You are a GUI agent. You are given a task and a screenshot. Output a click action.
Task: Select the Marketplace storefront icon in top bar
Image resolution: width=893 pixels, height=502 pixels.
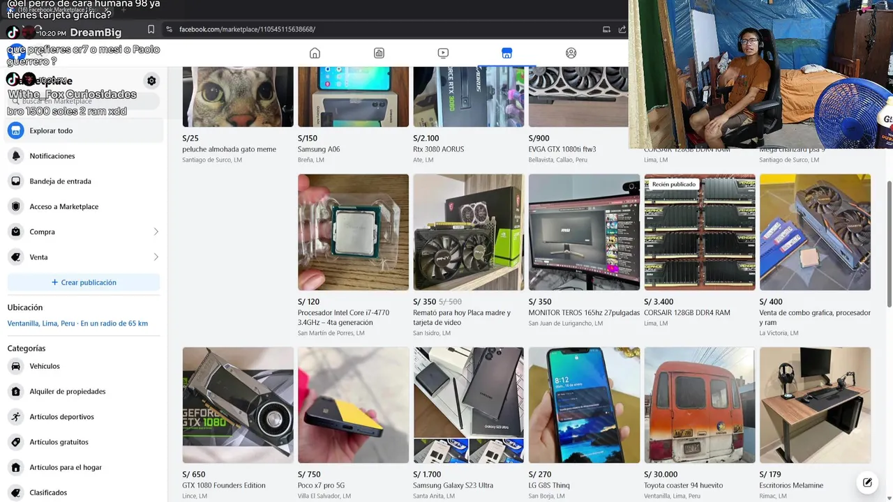pos(507,53)
